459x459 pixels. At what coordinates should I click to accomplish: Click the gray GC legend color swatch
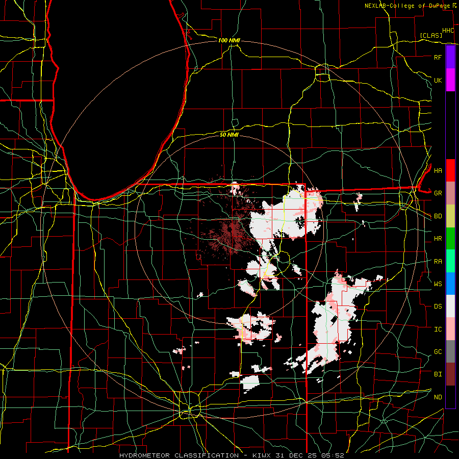click(x=450, y=351)
